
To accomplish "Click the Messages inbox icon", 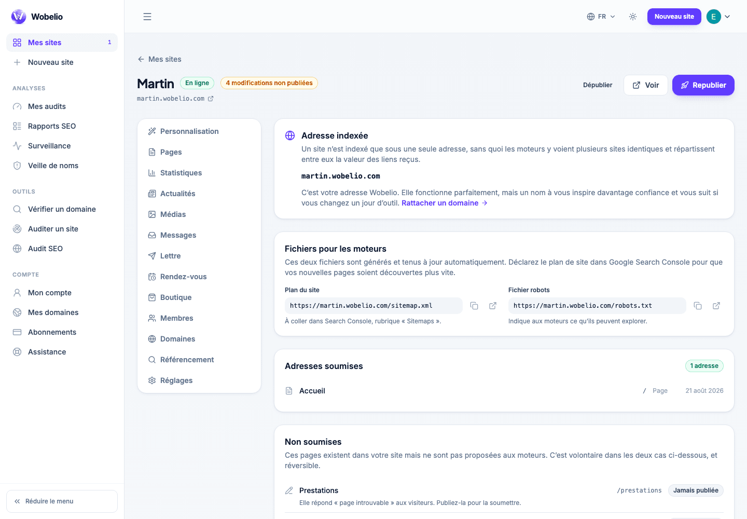I will [x=152, y=235].
